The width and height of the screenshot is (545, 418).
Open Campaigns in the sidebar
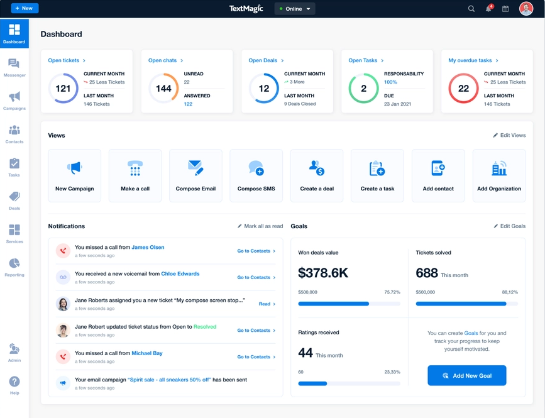point(14,101)
